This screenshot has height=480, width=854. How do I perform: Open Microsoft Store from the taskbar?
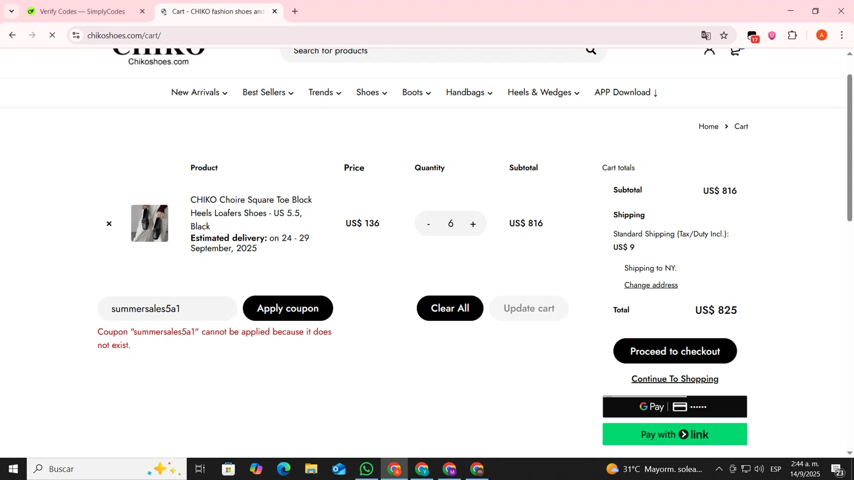pyautogui.click(x=228, y=469)
